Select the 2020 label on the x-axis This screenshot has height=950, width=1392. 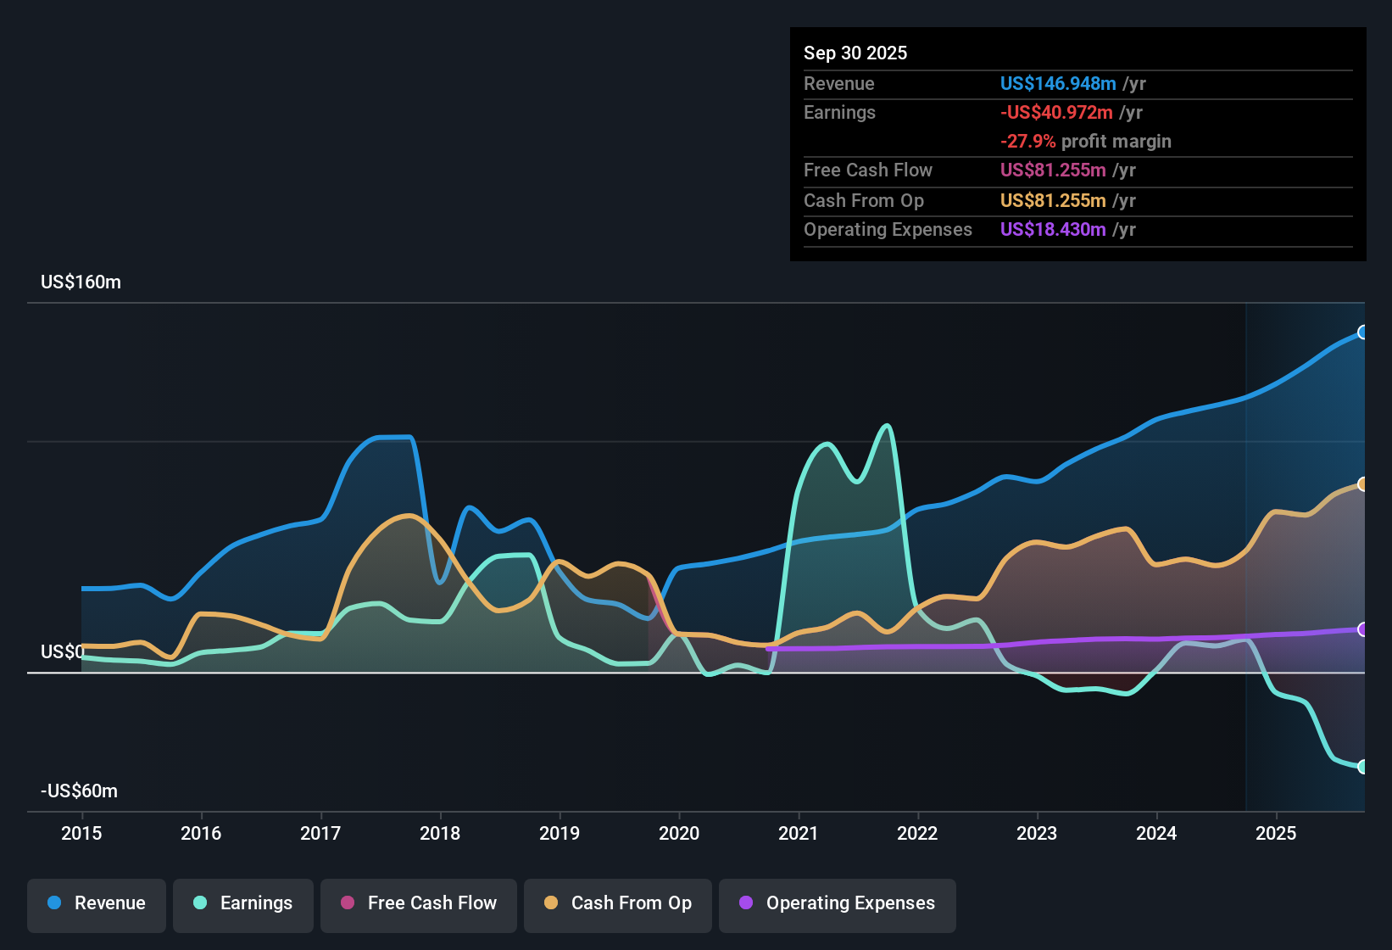tap(679, 834)
